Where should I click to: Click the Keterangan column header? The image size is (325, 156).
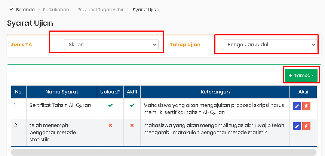tap(215, 92)
